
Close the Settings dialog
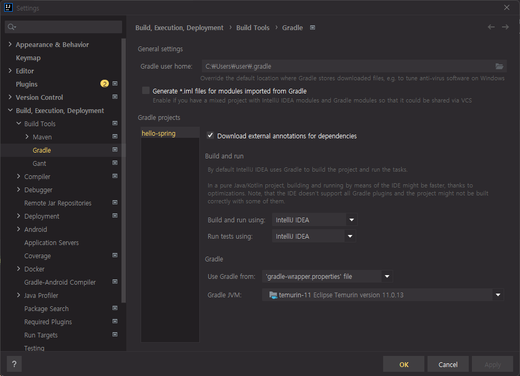tap(507, 7)
